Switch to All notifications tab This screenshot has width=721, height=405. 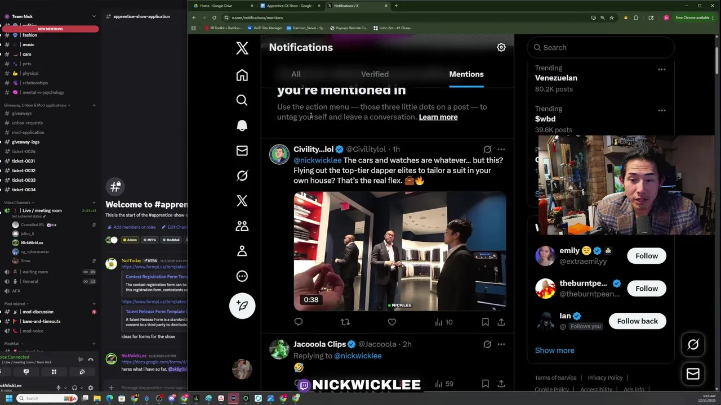[296, 74]
